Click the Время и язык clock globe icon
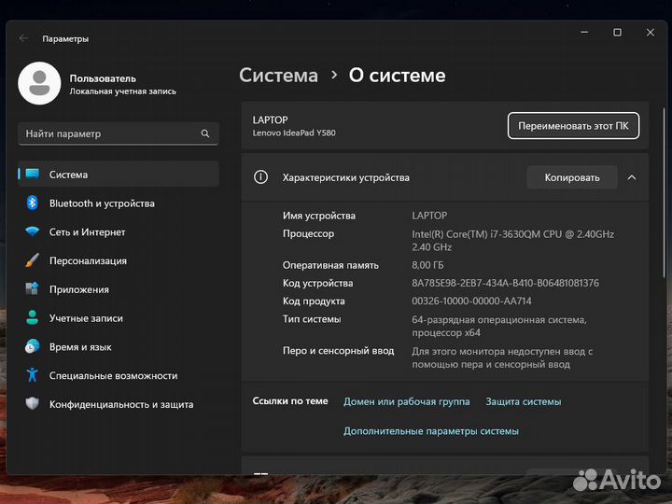672x504 pixels. [32, 346]
